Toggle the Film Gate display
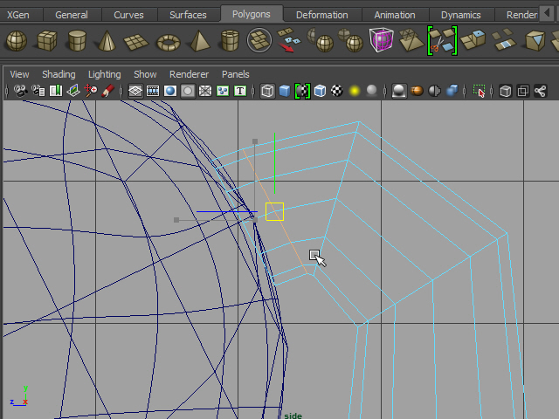 pyautogui.click(x=153, y=91)
